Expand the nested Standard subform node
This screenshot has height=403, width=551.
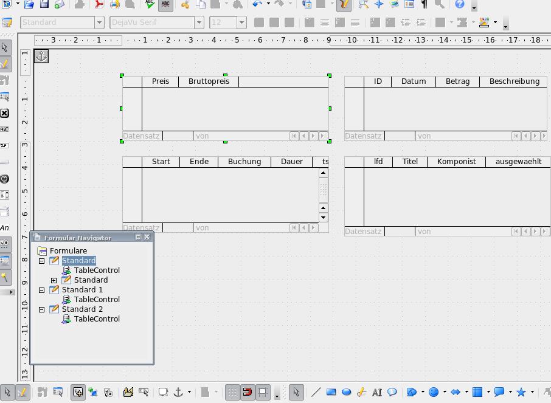point(54,280)
